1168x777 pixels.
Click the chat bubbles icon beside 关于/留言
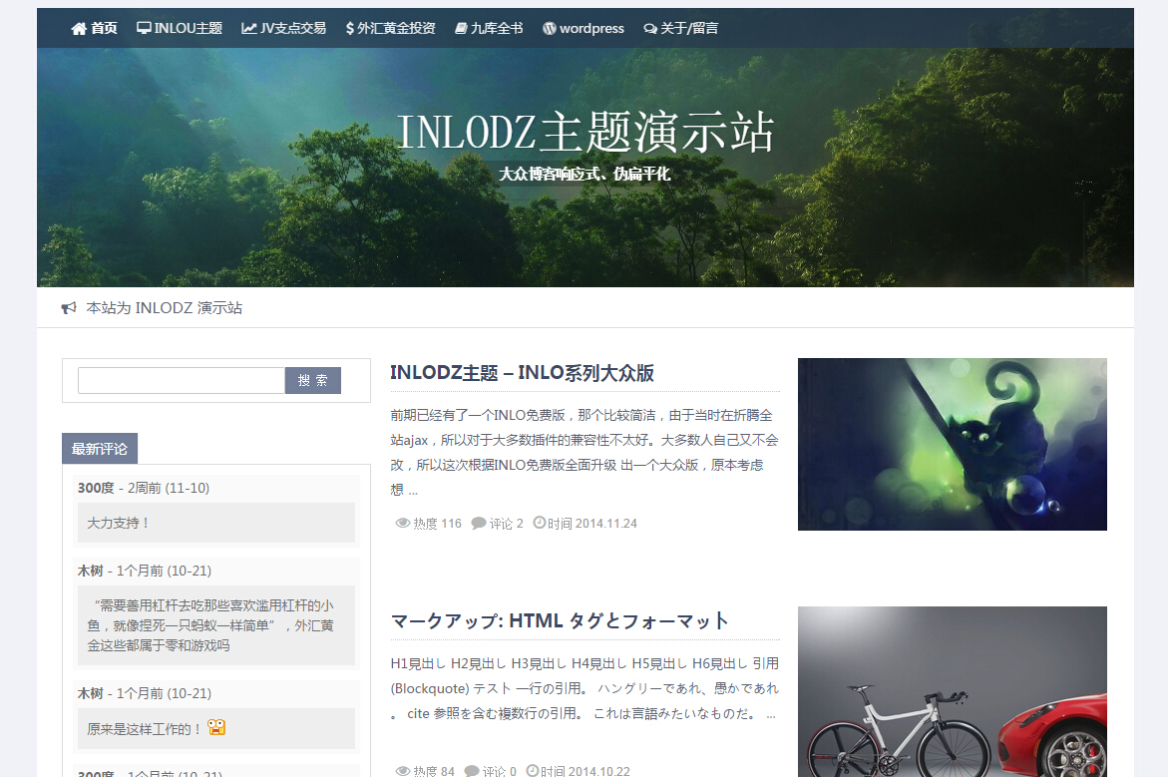pos(650,29)
